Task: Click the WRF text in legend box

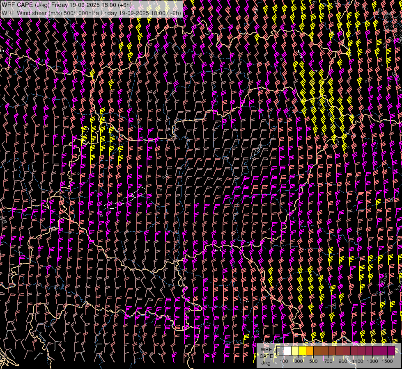Action: click(x=266, y=350)
